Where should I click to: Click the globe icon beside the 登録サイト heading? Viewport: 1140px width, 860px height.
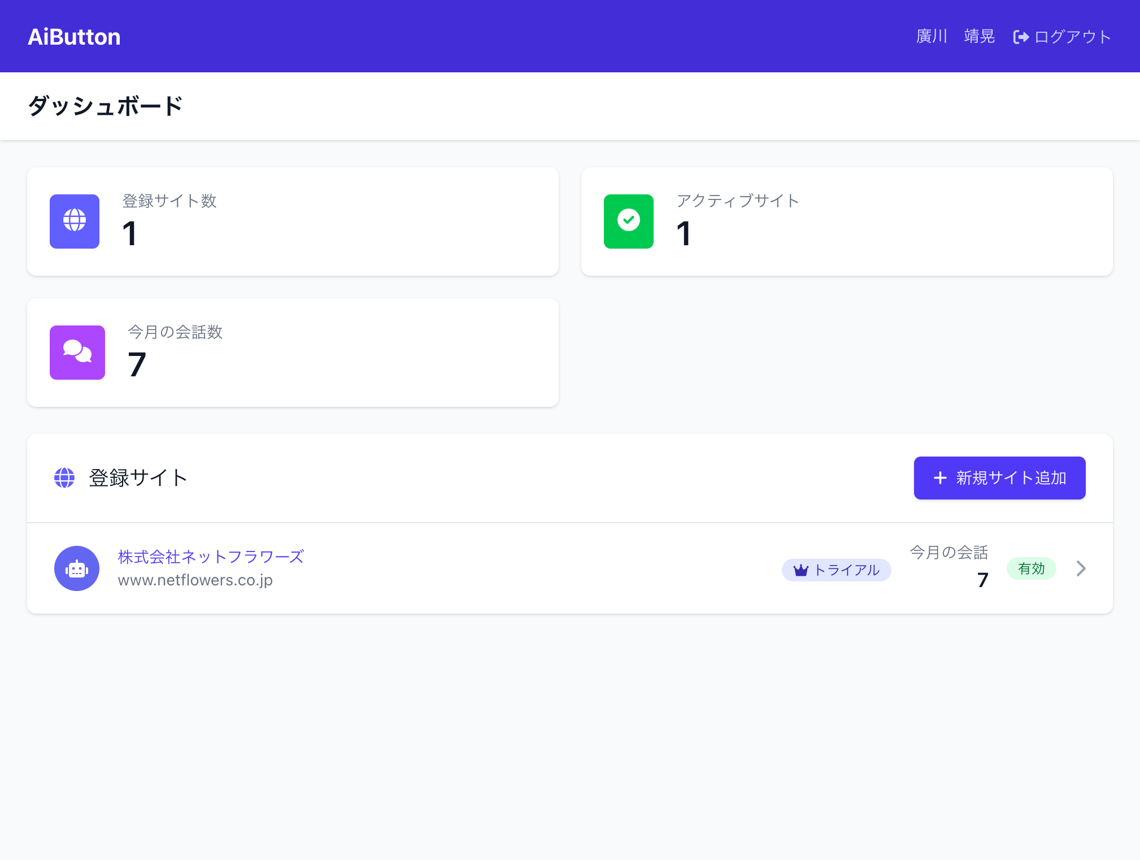pyautogui.click(x=64, y=477)
